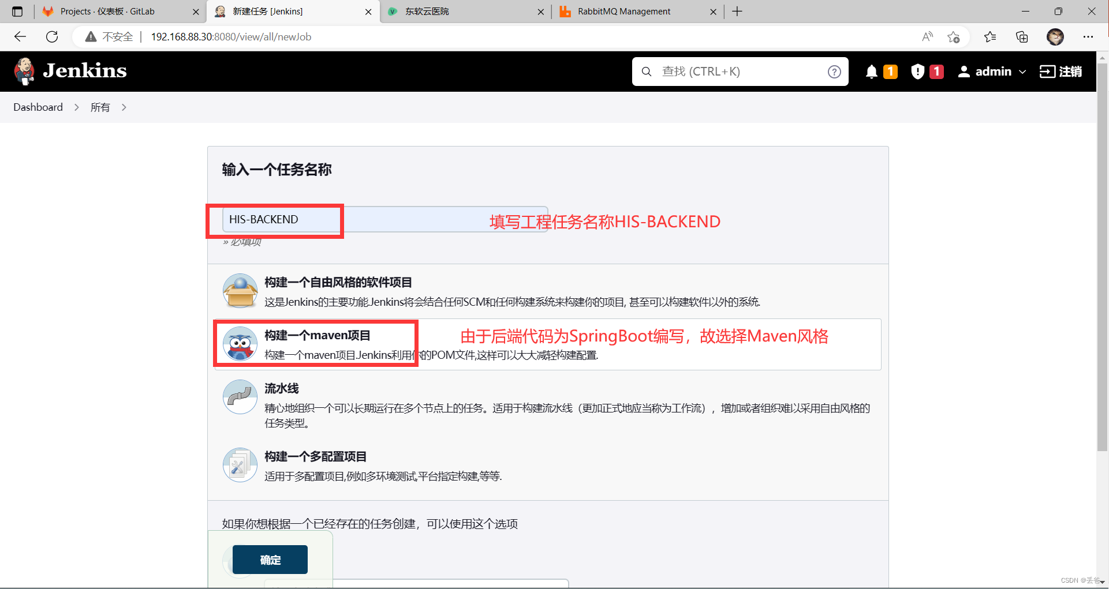
Task: Select the maven project owl icon
Action: [x=240, y=344]
